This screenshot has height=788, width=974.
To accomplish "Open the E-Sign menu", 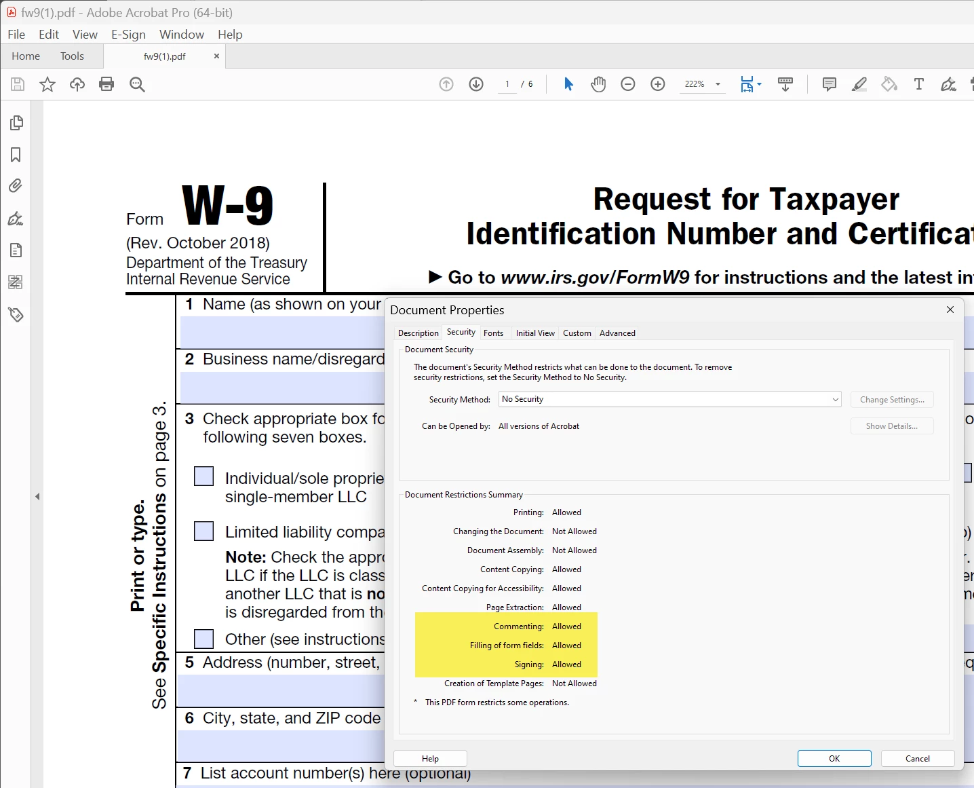I will [x=128, y=35].
